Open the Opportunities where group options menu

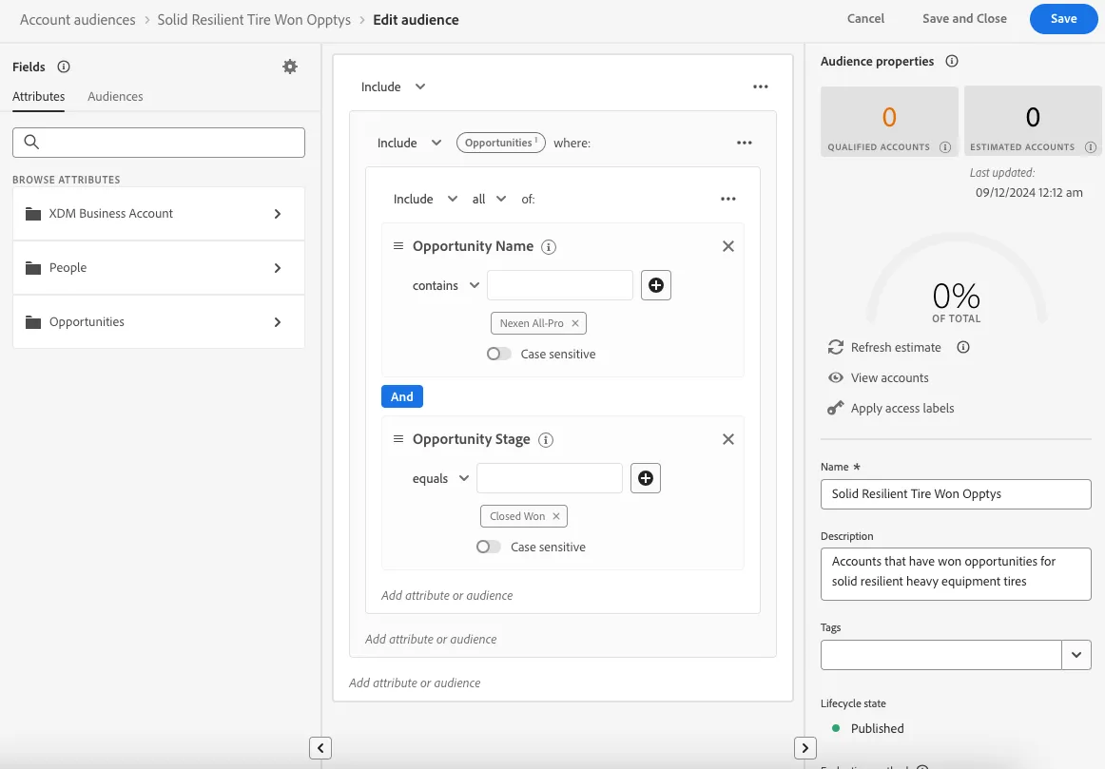745,143
